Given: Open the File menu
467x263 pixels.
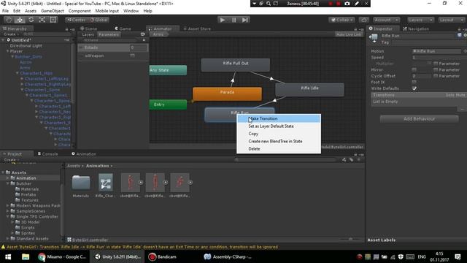Looking at the screenshot, I should [x=5, y=11].
